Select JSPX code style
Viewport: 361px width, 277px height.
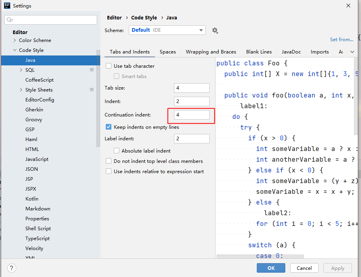[31, 189]
